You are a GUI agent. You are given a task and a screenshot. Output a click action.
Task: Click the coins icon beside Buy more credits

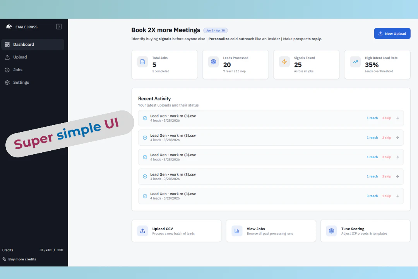tap(4, 259)
